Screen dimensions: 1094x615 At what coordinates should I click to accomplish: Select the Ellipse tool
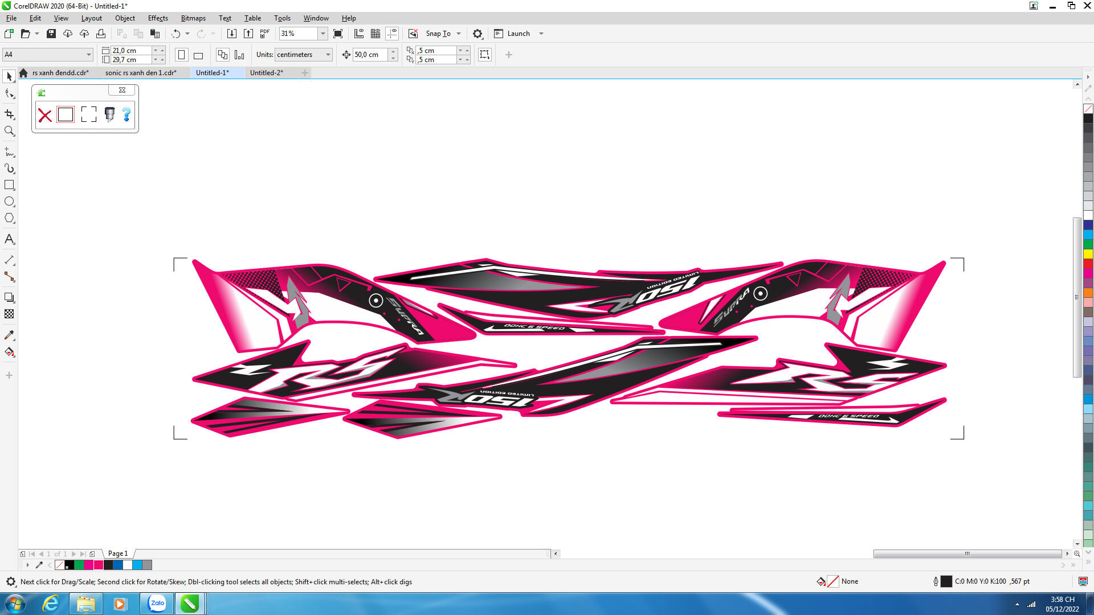(x=9, y=202)
